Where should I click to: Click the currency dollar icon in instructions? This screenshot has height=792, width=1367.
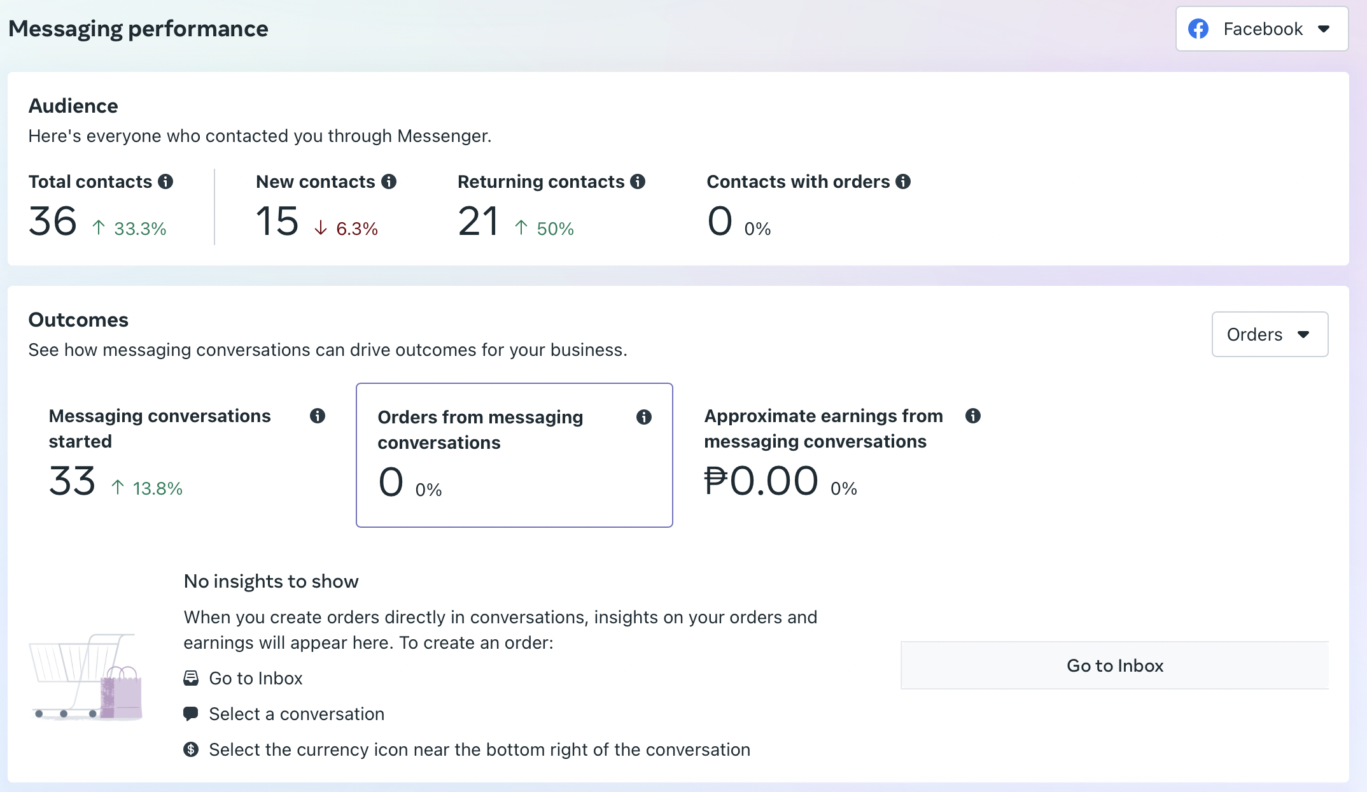pyautogui.click(x=191, y=749)
